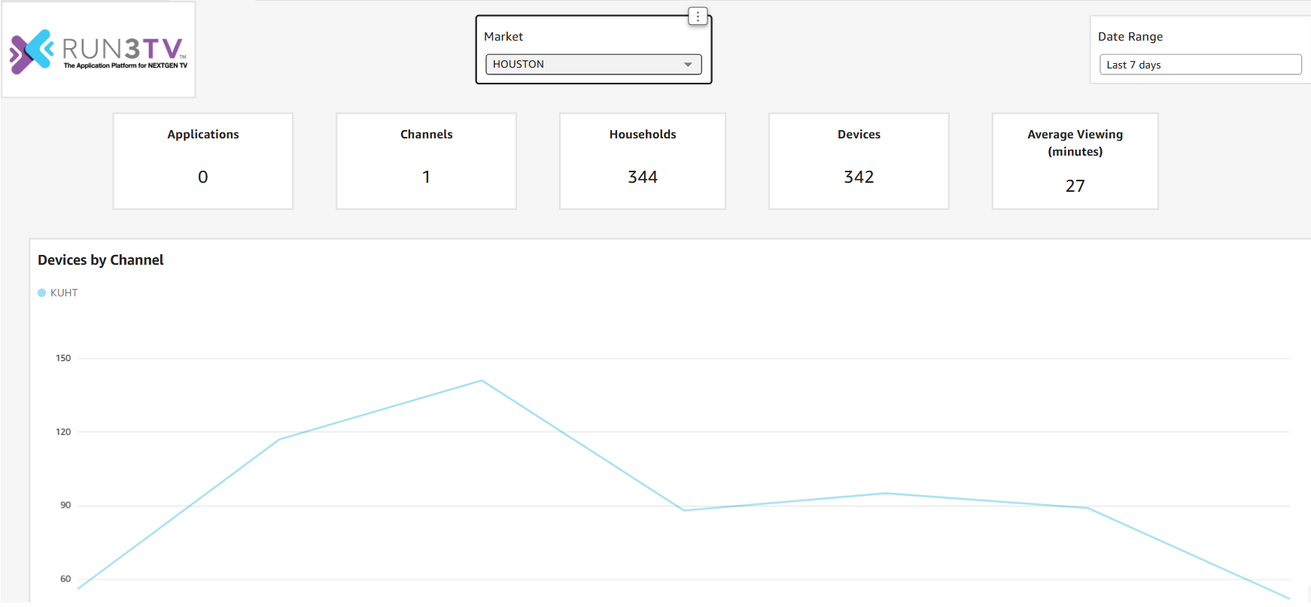Select the Average Viewing minutes value 27

(x=1075, y=186)
